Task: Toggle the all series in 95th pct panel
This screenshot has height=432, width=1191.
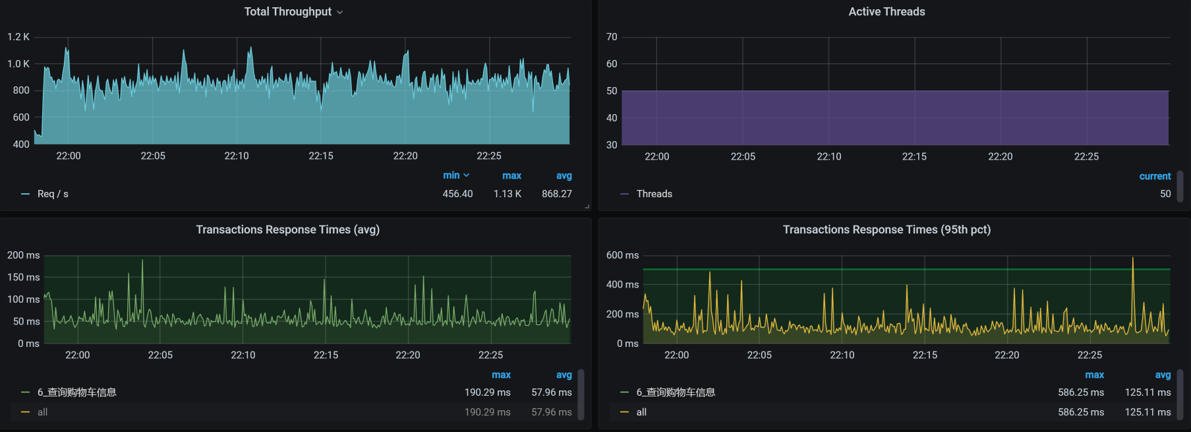Action: pos(641,412)
